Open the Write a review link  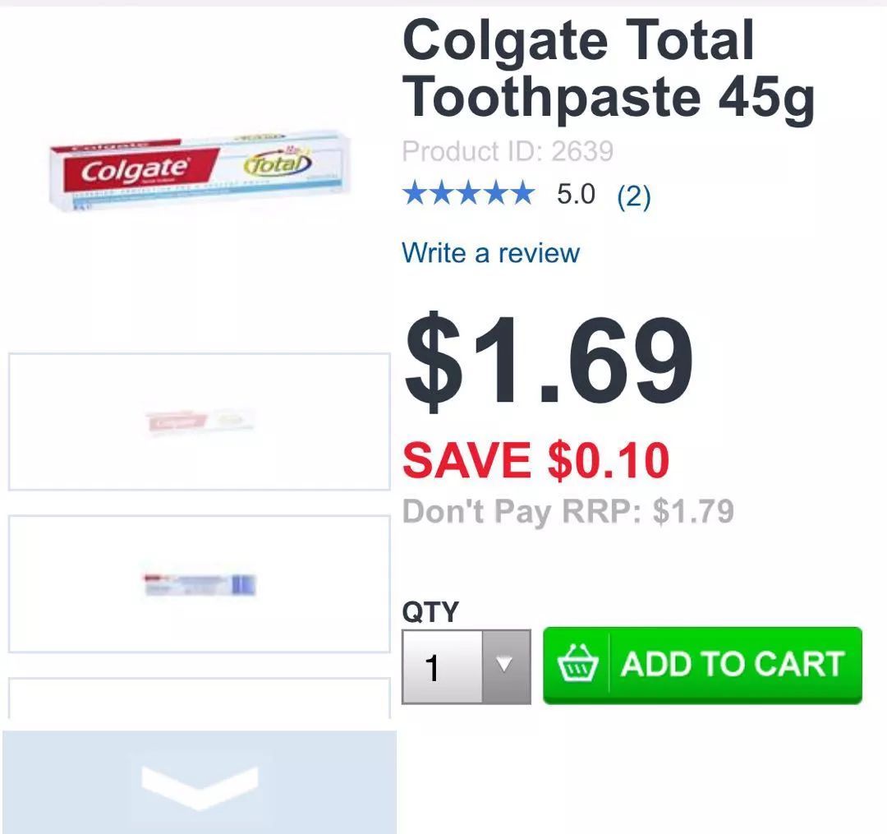click(x=490, y=252)
